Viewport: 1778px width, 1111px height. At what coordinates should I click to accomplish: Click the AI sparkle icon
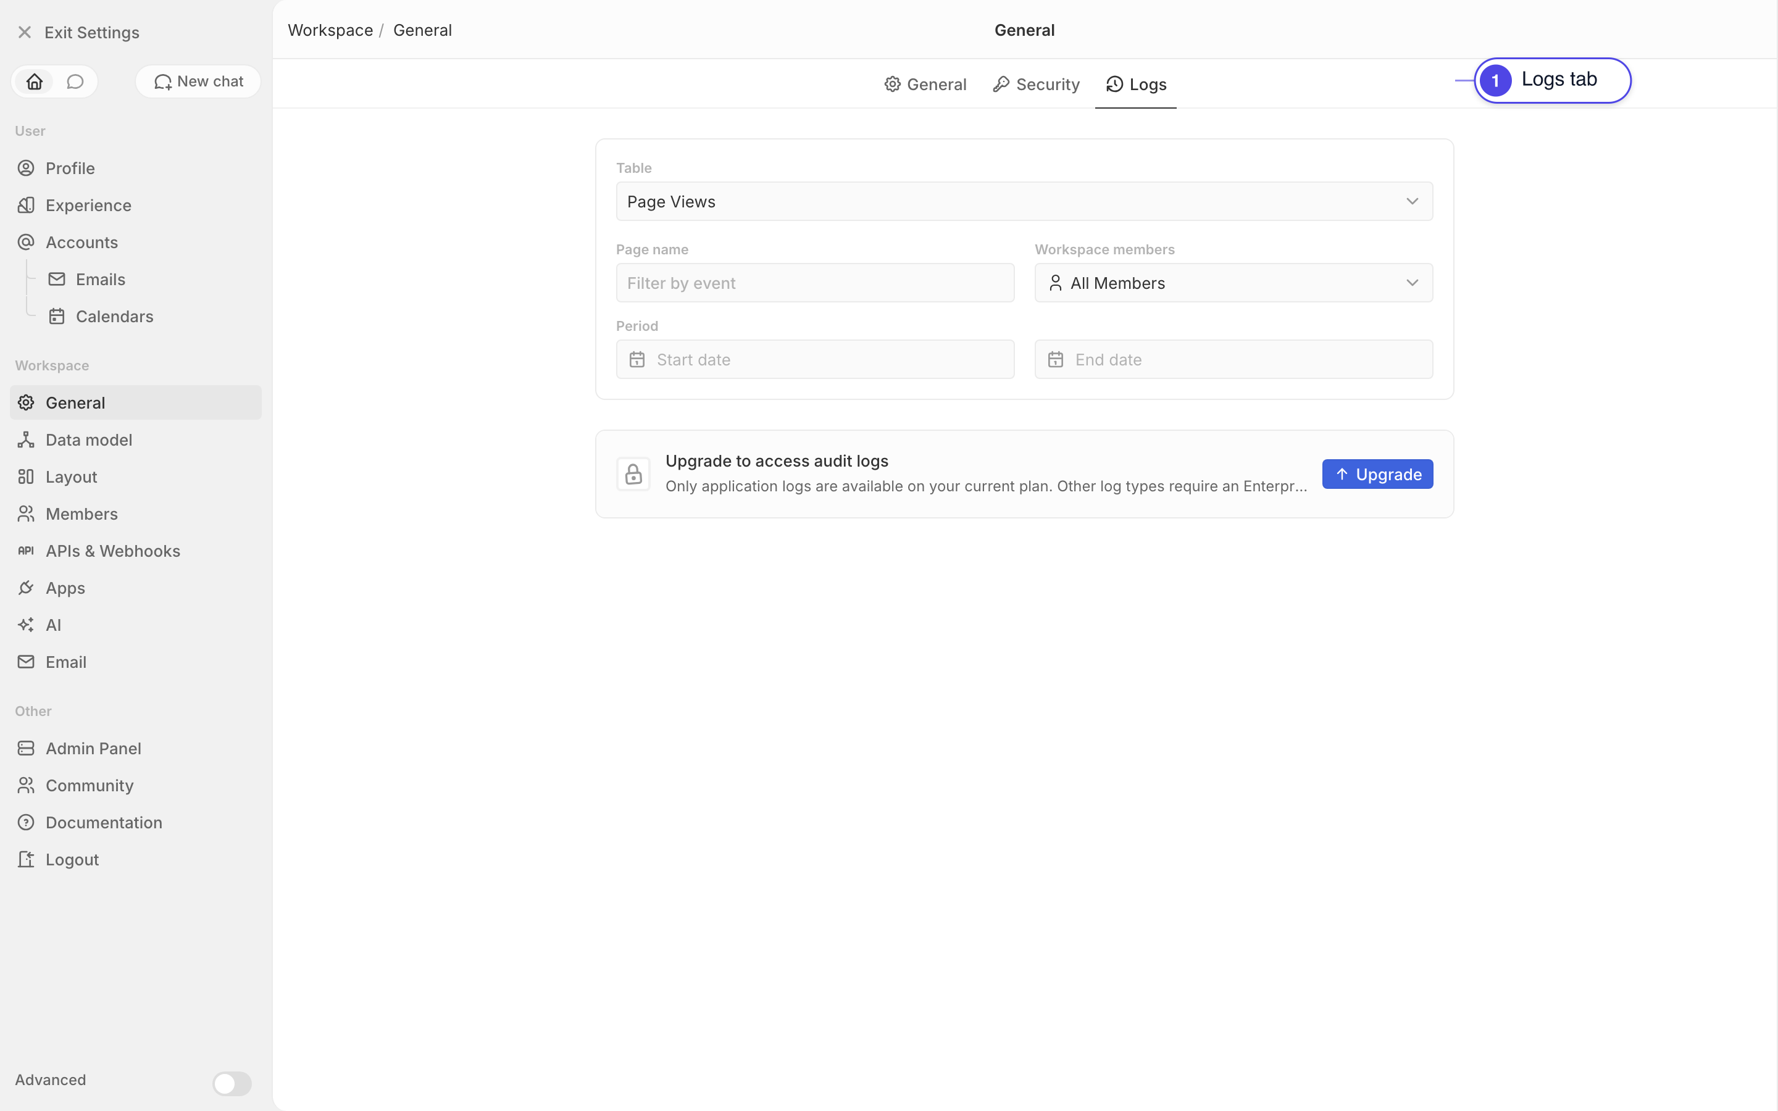point(26,625)
